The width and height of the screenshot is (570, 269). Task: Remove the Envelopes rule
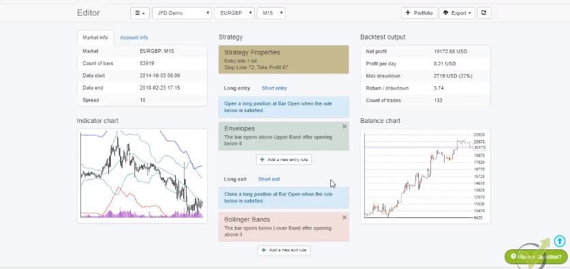pyautogui.click(x=345, y=126)
